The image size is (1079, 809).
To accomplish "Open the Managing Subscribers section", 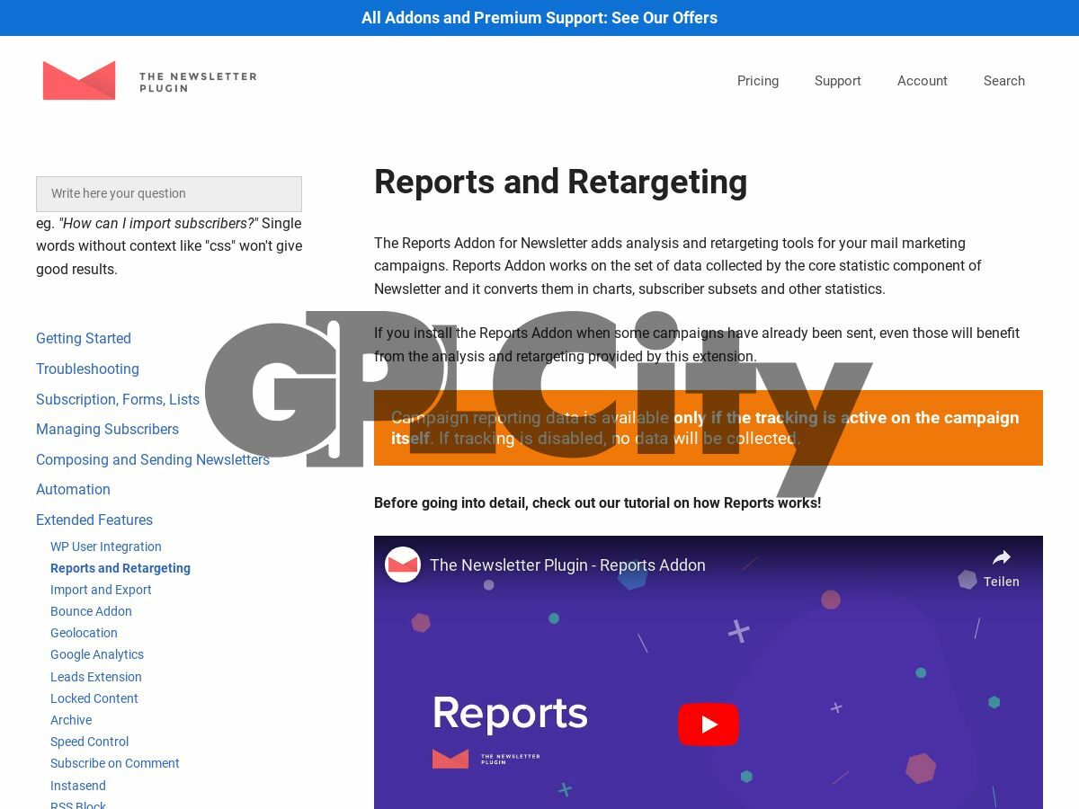I will pyautogui.click(x=107, y=429).
